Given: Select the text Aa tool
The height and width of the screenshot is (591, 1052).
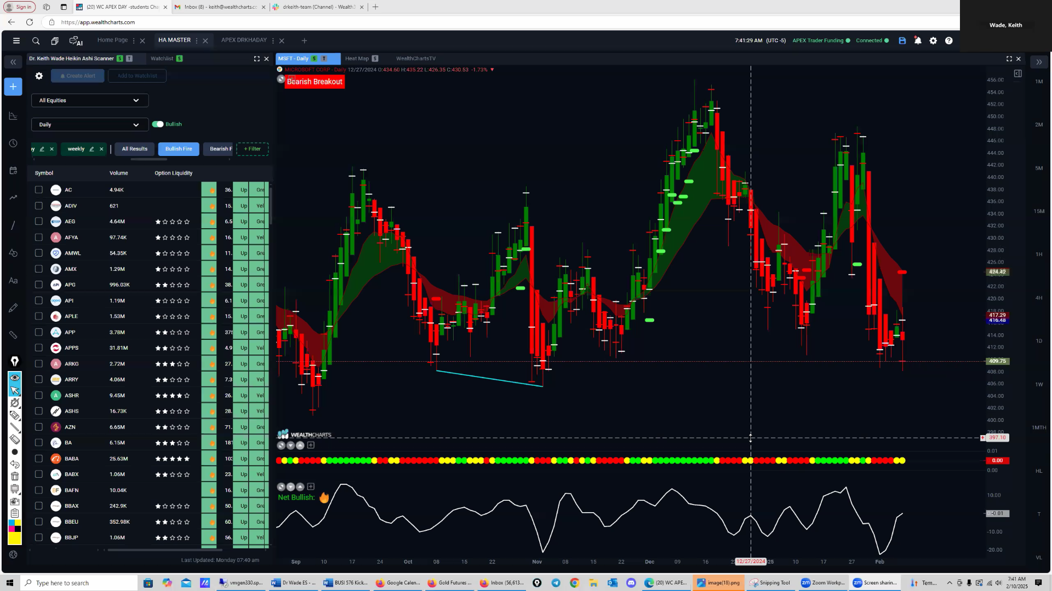Looking at the screenshot, I should click(13, 280).
